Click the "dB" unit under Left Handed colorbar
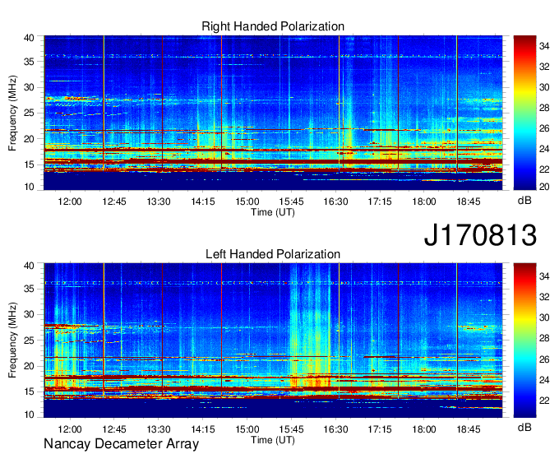Screen dimensions: 559x454 (x=524, y=427)
